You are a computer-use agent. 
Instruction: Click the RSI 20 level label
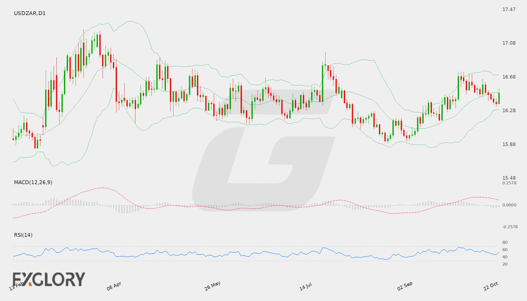coord(505,264)
